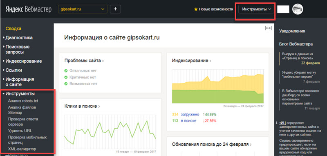Click the Яндекс Вебмастер logo
Screen dimensions: 327x156
coord(29,9)
